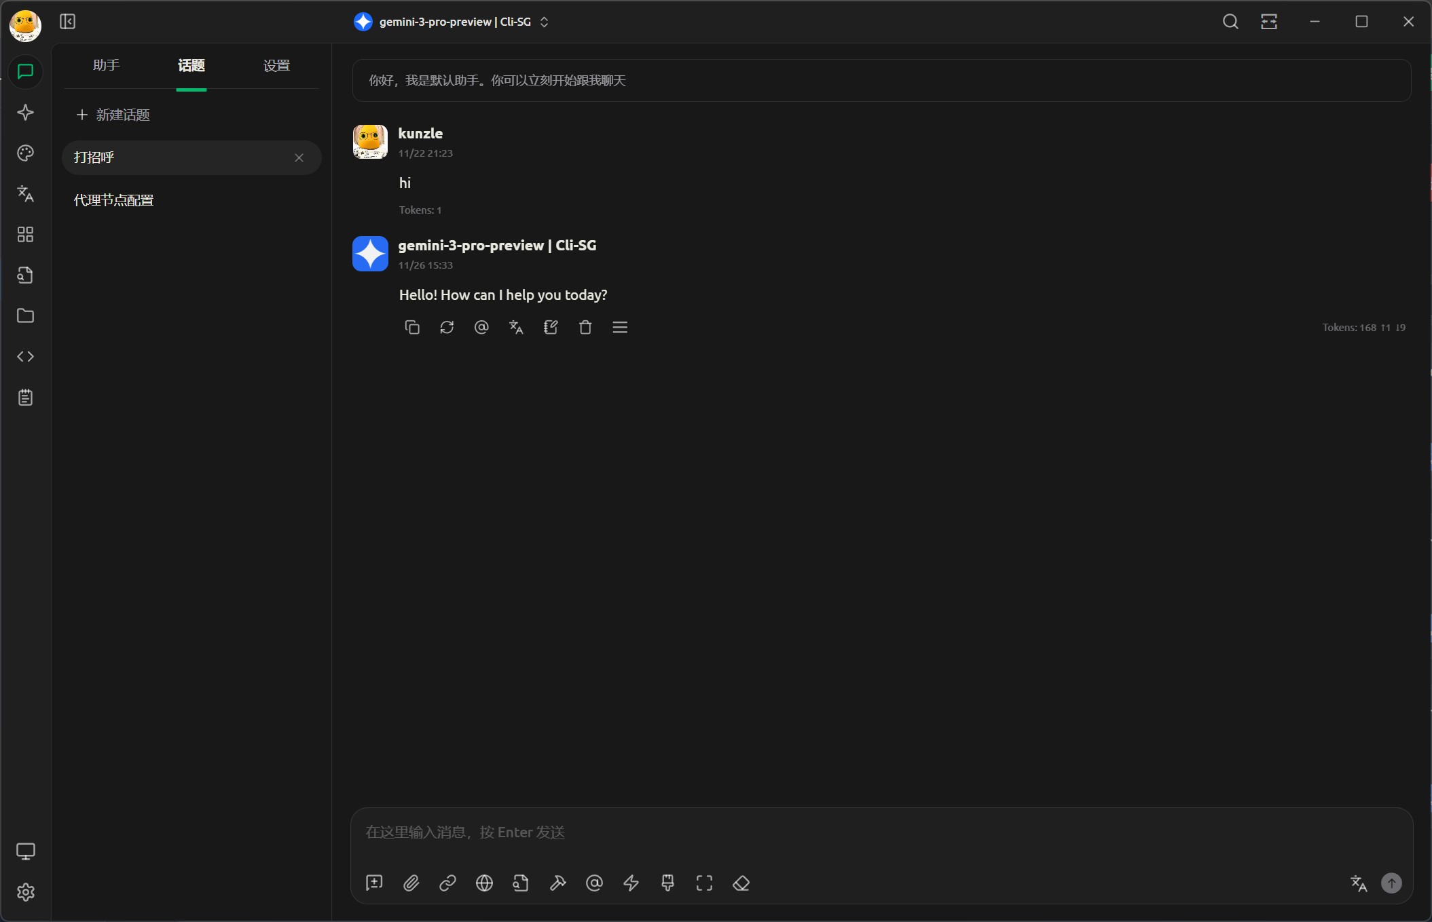The height and width of the screenshot is (922, 1432).
Task: Open the files folder icon in sidebar
Action: point(25,315)
